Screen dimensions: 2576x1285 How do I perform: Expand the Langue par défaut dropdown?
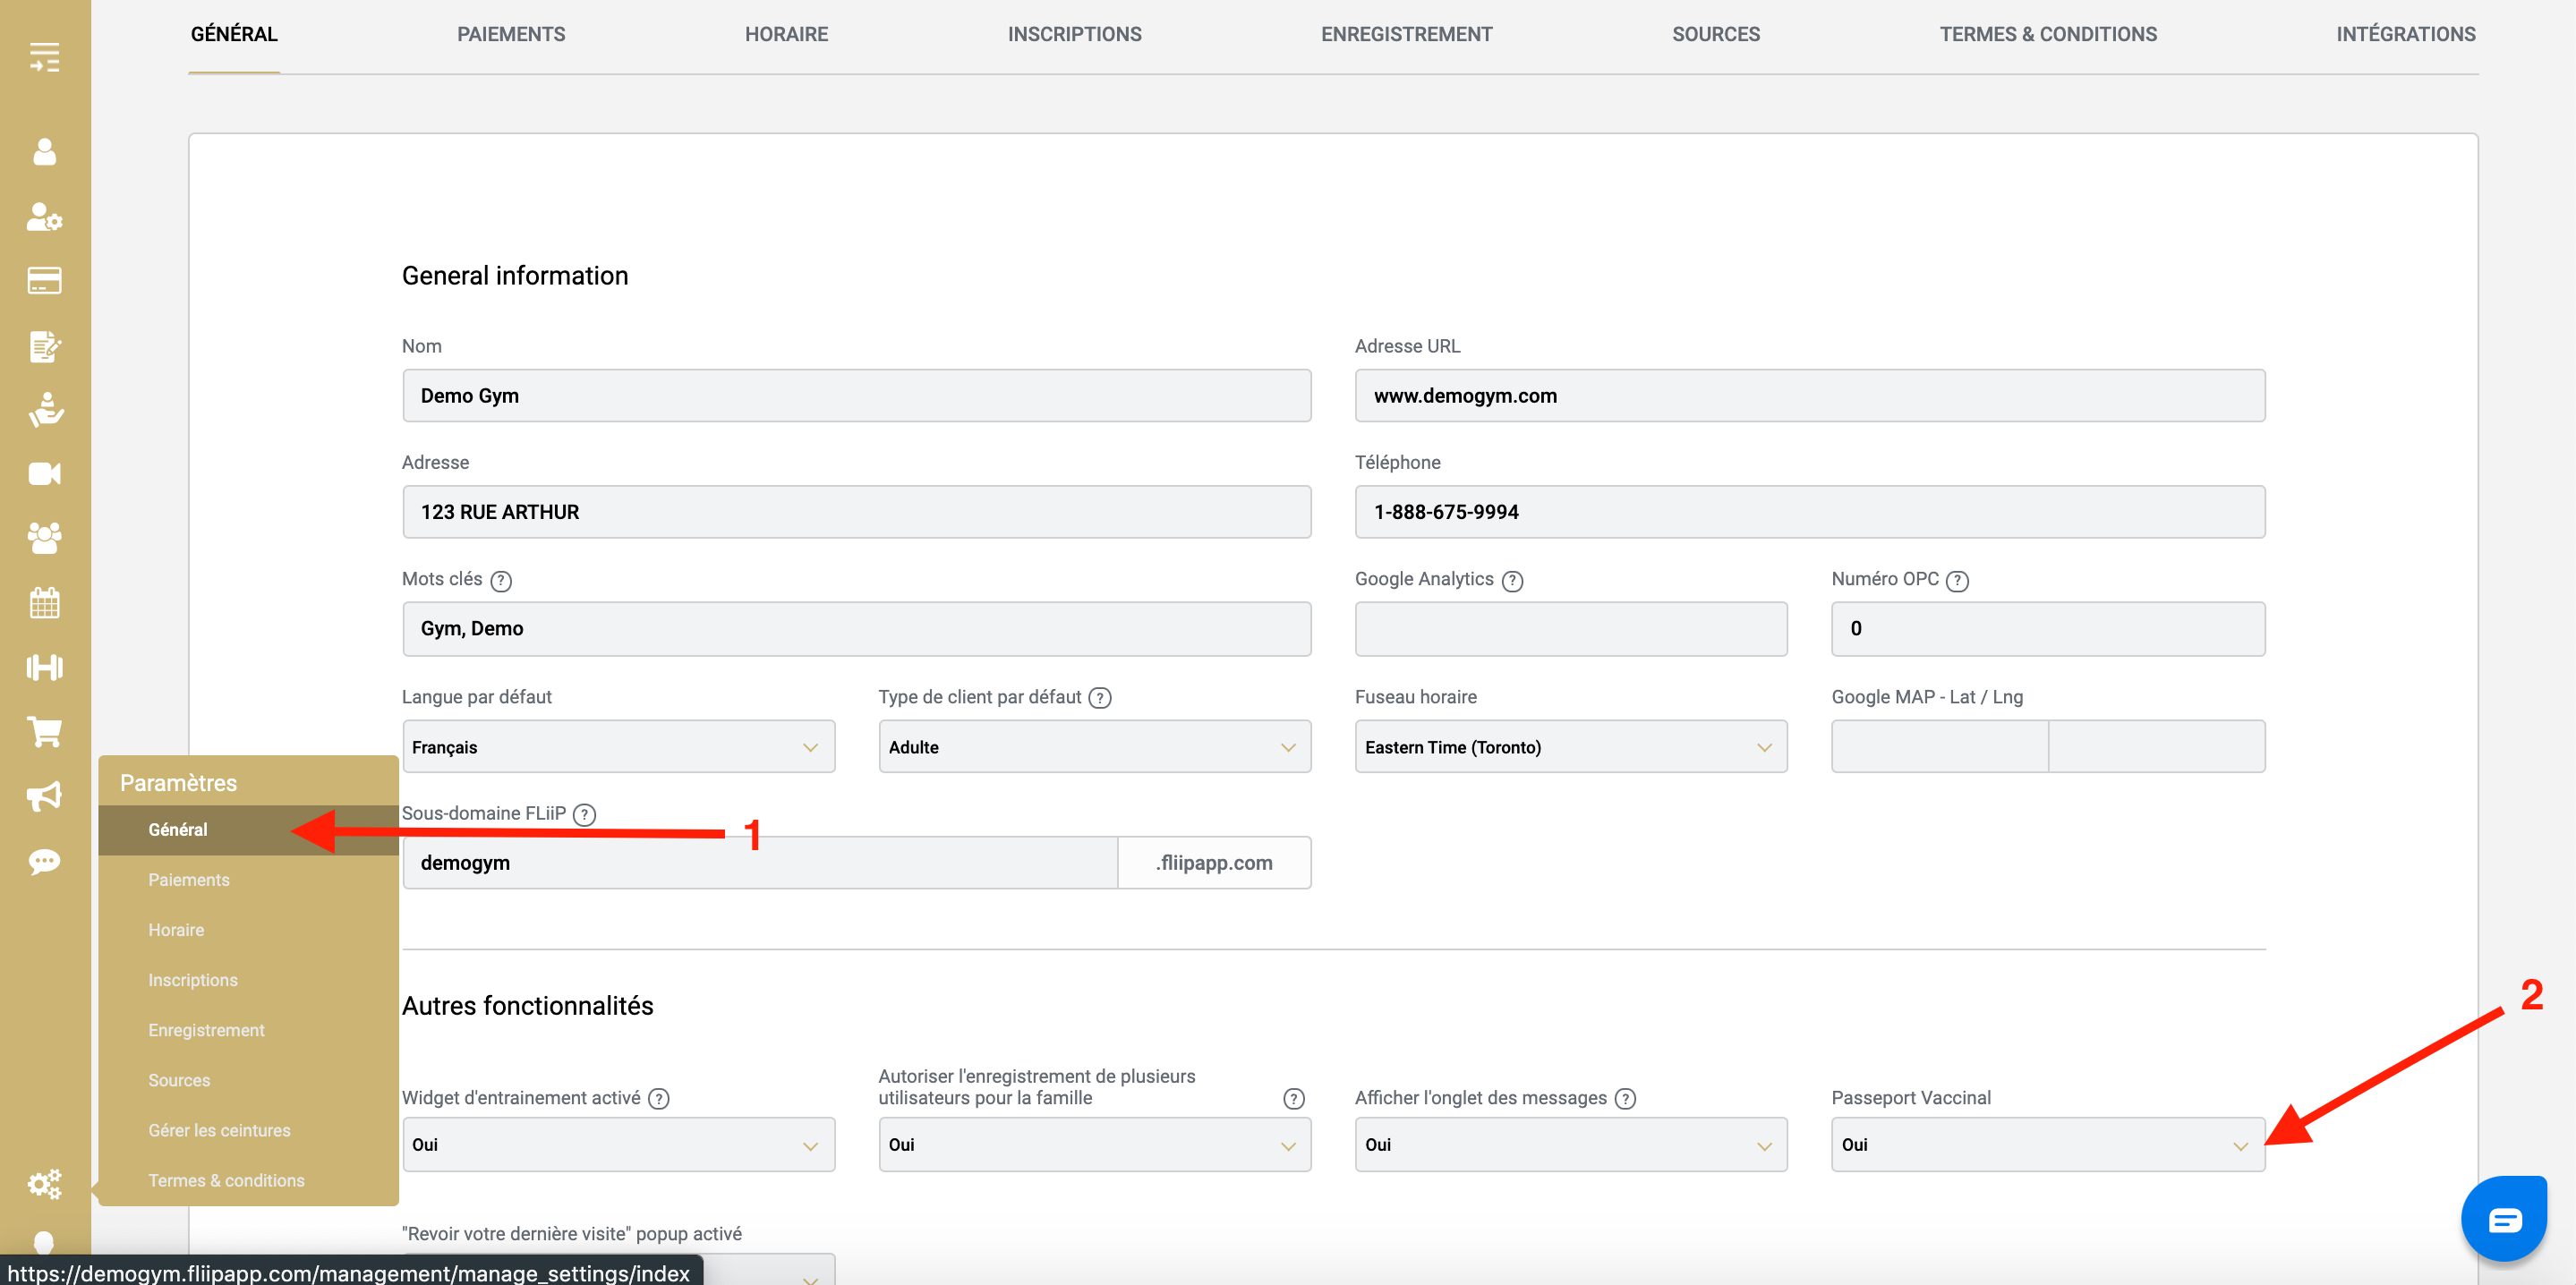(618, 747)
